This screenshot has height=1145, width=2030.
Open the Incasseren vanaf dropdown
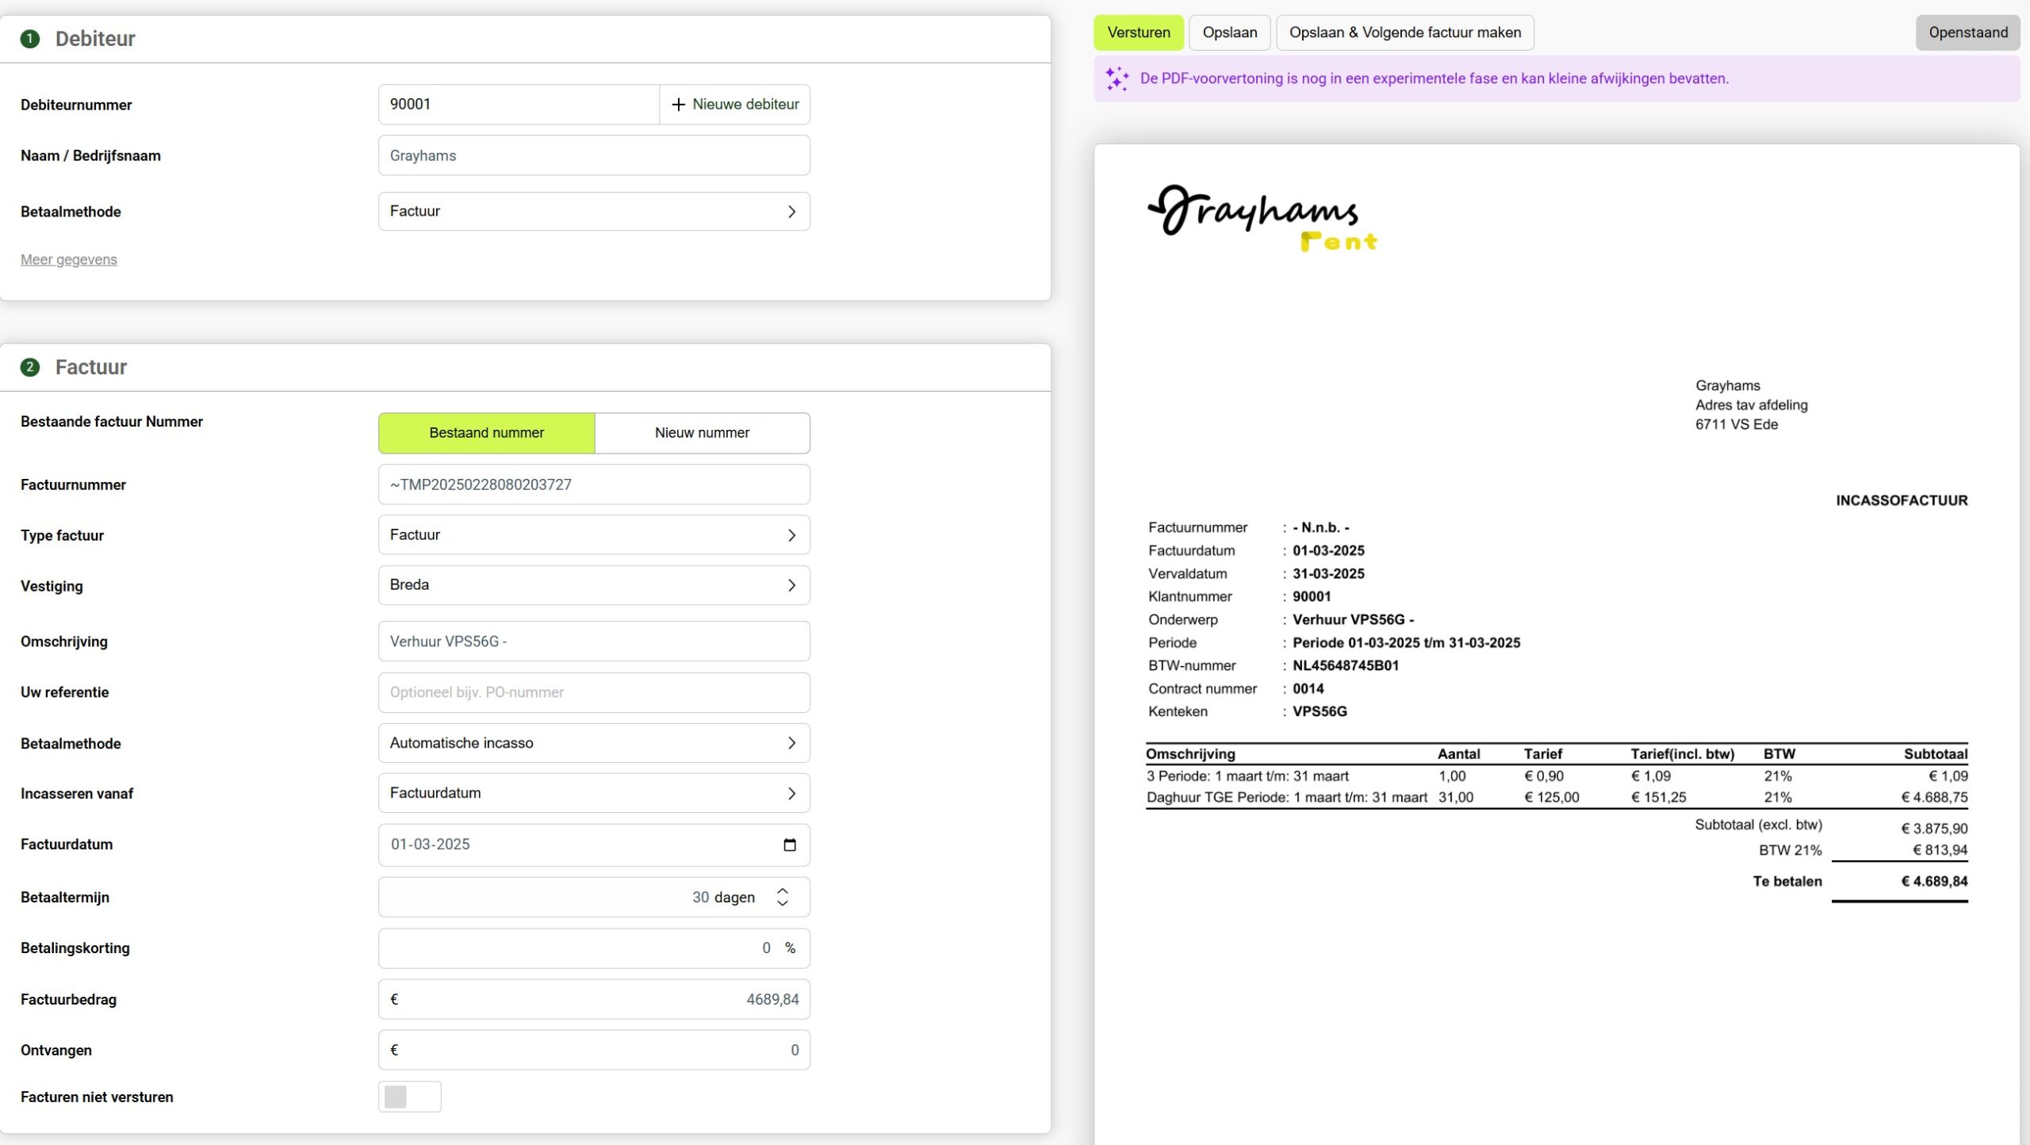(593, 793)
